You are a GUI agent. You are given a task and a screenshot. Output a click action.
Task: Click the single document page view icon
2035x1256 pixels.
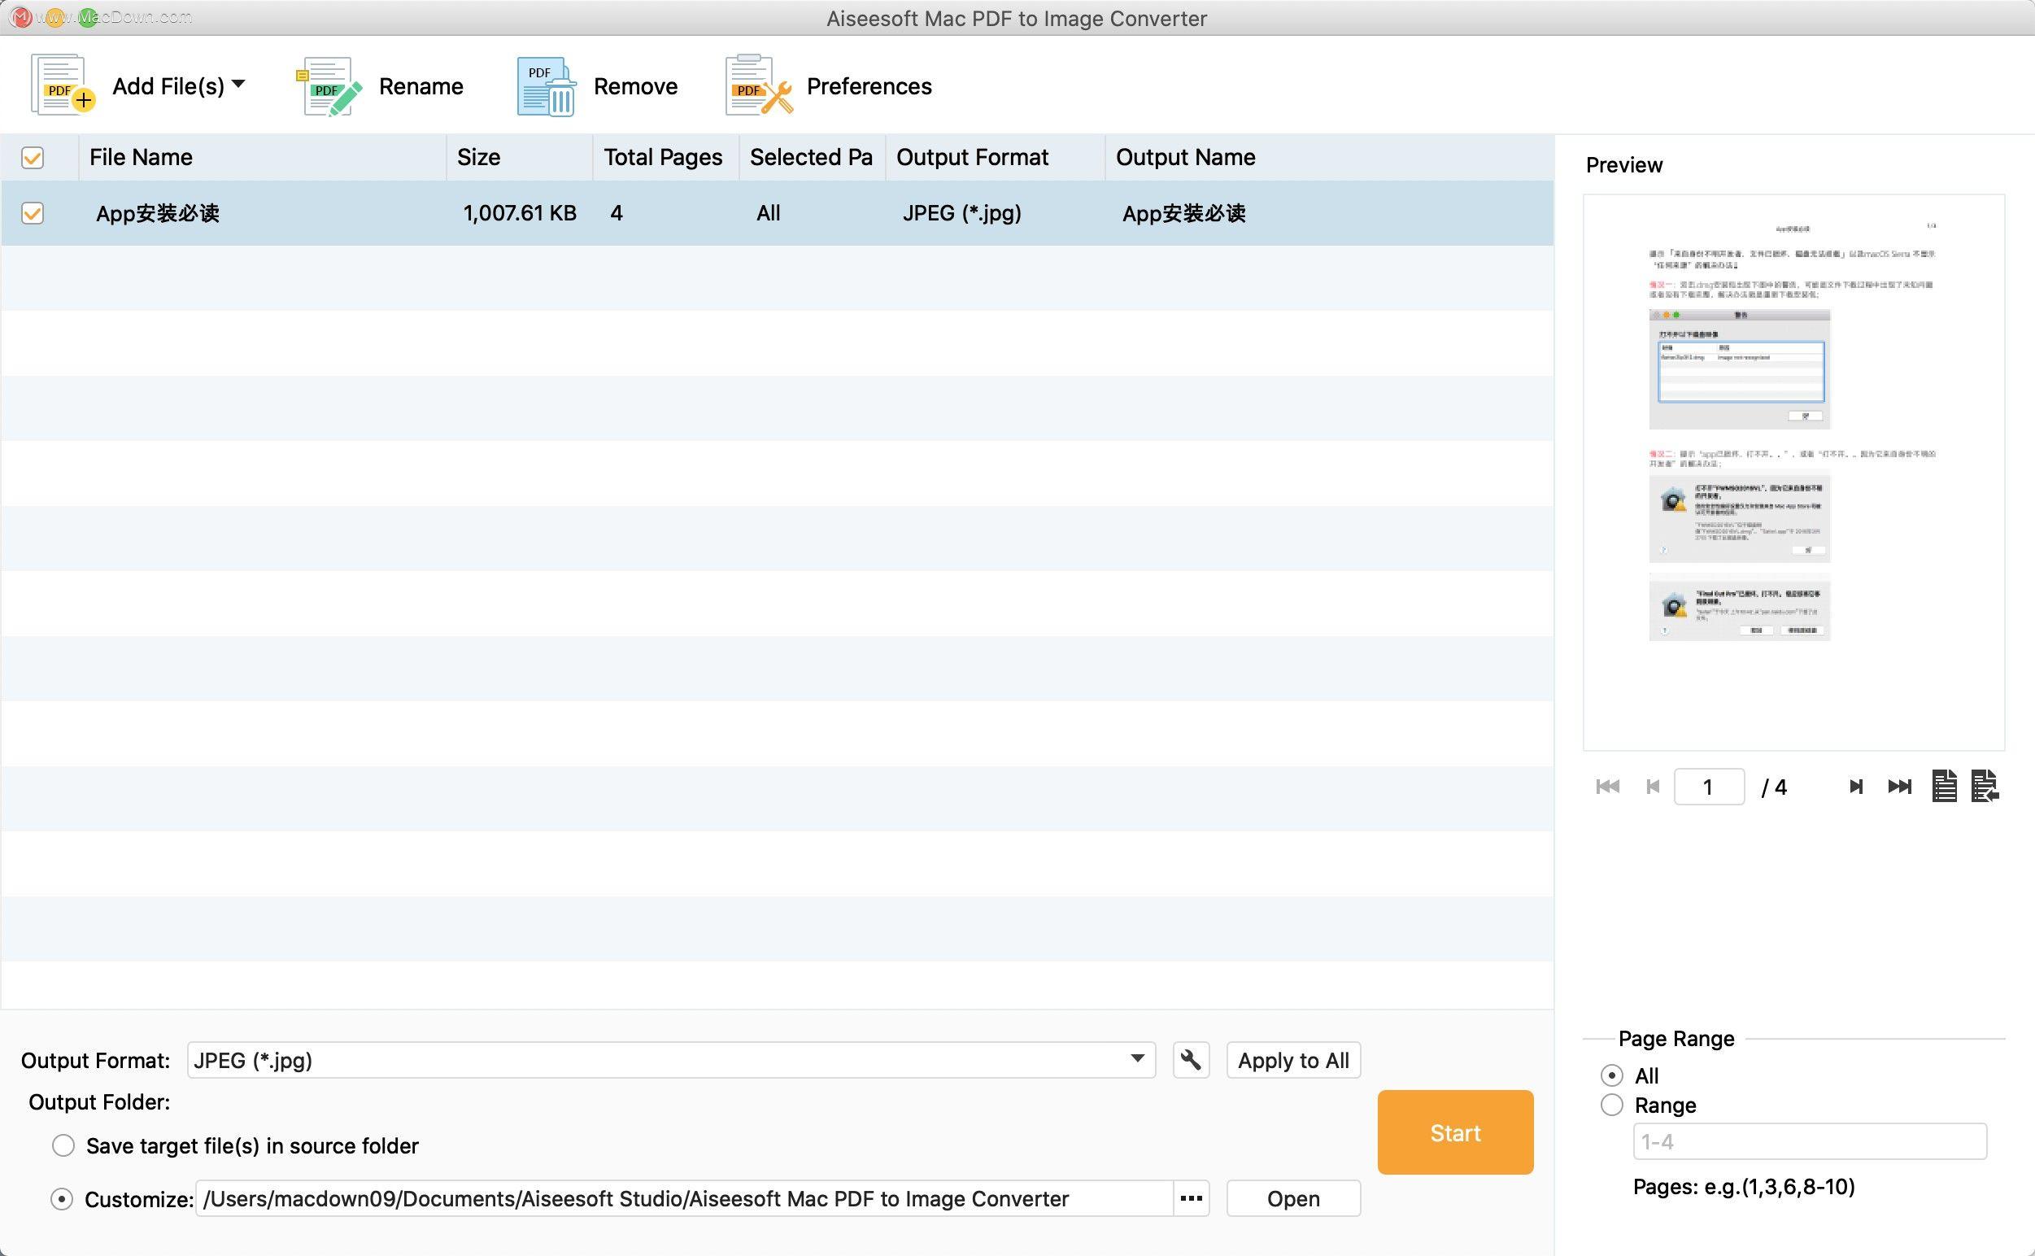coord(1944,786)
